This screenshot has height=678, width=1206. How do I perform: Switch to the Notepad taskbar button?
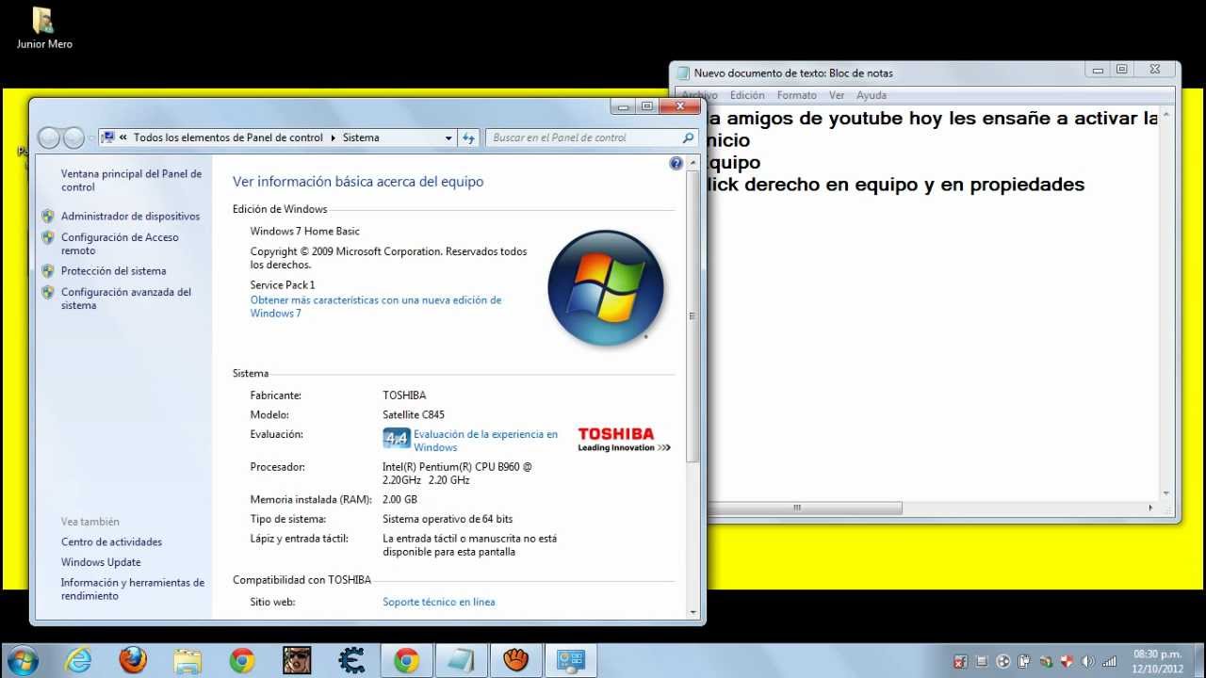coord(462,661)
